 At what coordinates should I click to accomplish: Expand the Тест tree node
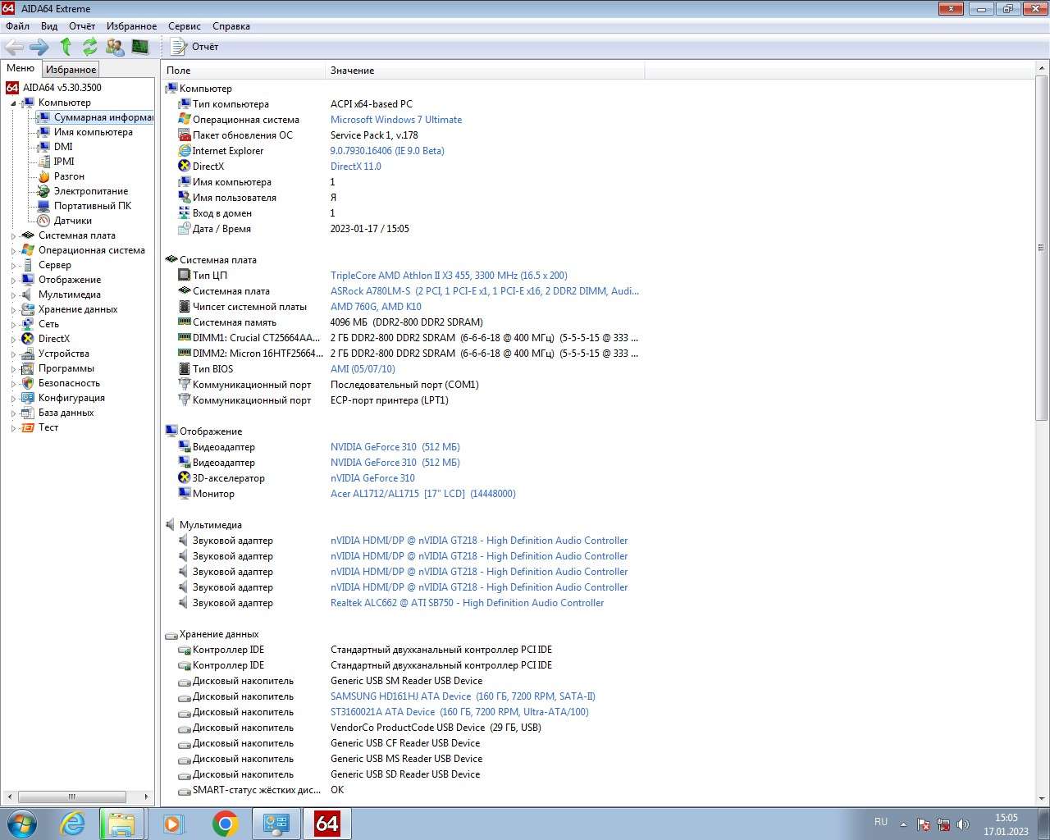pyautogui.click(x=13, y=428)
